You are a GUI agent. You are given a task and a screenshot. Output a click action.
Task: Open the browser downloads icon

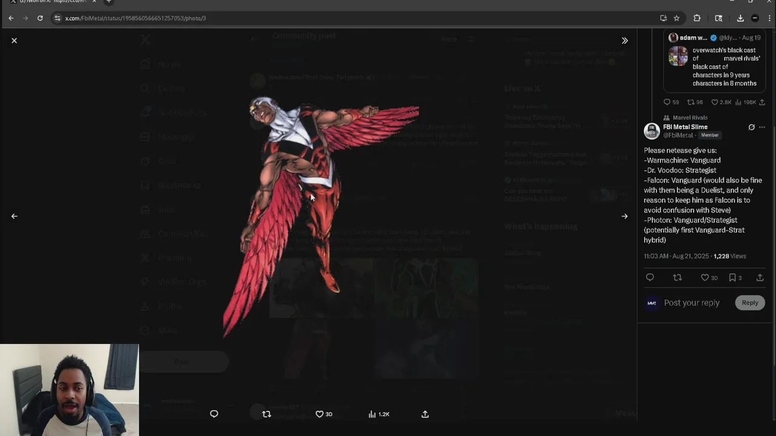[740, 18]
